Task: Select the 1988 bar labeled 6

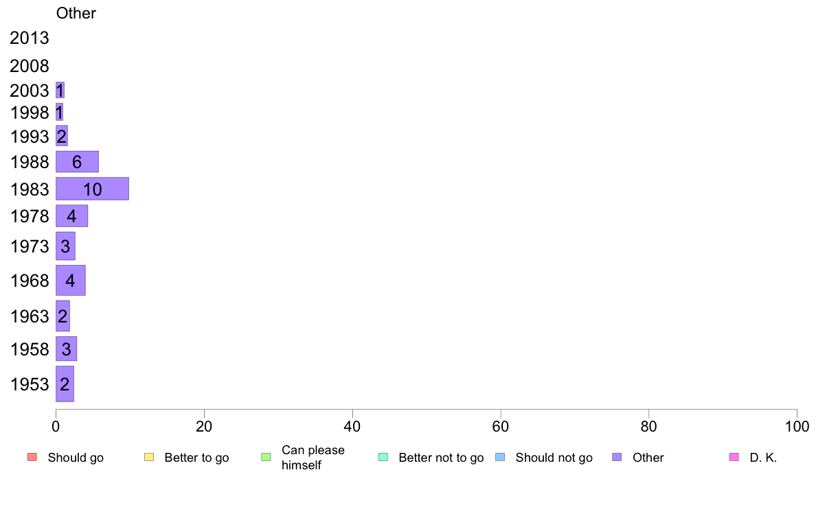Action: (77, 162)
